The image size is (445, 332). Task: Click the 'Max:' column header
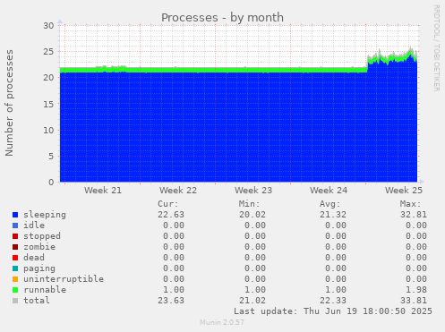point(410,204)
